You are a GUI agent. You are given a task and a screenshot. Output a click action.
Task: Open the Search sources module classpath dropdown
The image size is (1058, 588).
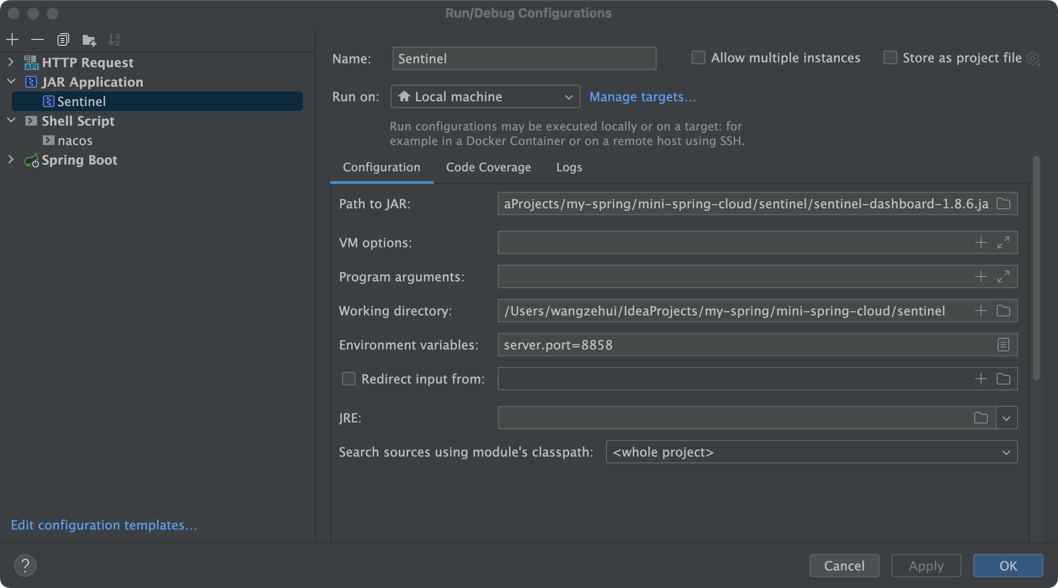(x=1007, y=452)
